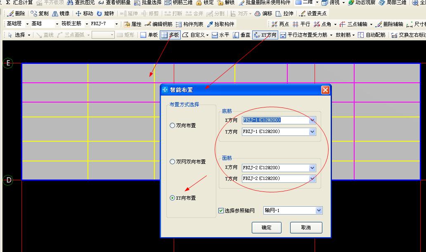The image size is (426, 252).
Task: Choose 水平 rebar direction
Action: coord(220,35)
